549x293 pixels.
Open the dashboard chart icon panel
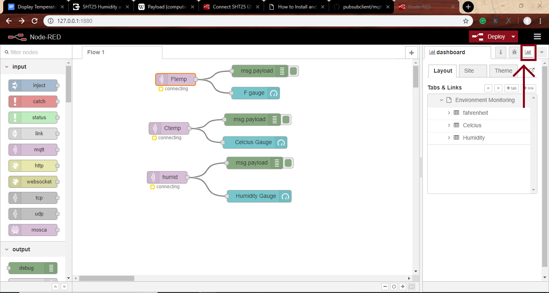(528, 52)
